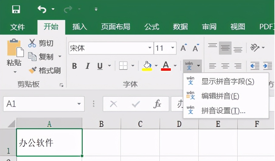The image size is (275, 161).
Task: Open the font size 11 dropdown
Action: [172, 48]
